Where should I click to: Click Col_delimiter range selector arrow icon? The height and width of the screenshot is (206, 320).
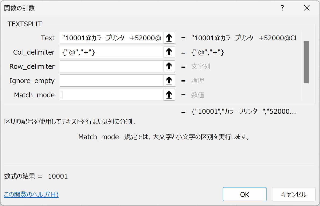coord(169,52)
